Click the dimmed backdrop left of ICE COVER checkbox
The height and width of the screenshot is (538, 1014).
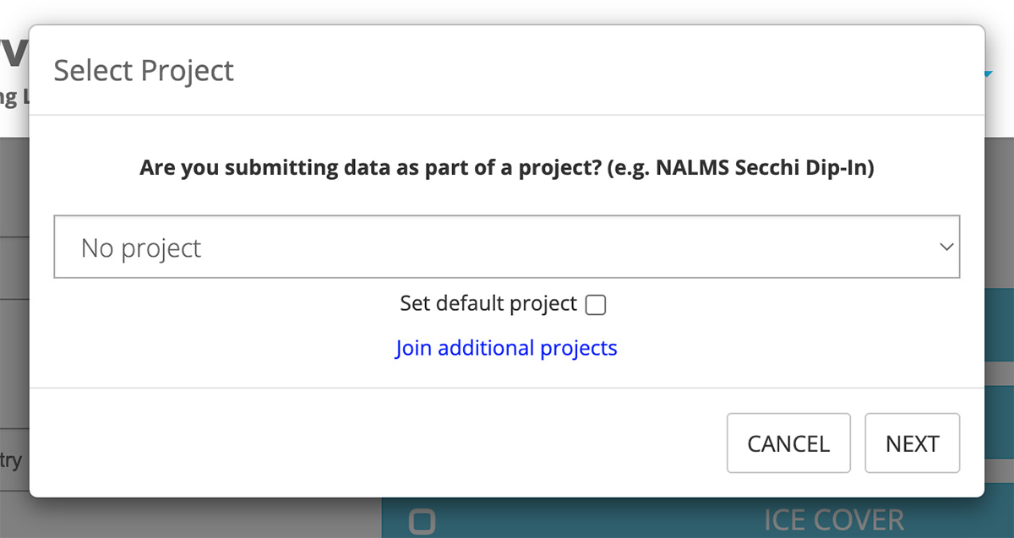coord(203,517)
